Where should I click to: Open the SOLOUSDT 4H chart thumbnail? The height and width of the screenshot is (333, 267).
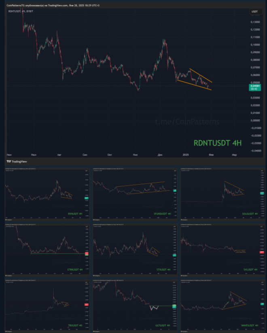coord(223,194)
